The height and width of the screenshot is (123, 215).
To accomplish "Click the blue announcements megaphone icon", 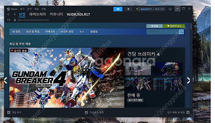I will [x=118, y=9].
